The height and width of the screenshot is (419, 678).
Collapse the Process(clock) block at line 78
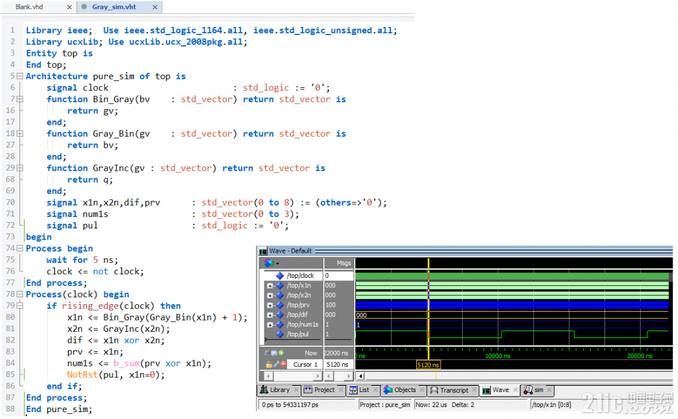[x=20, y=295]
